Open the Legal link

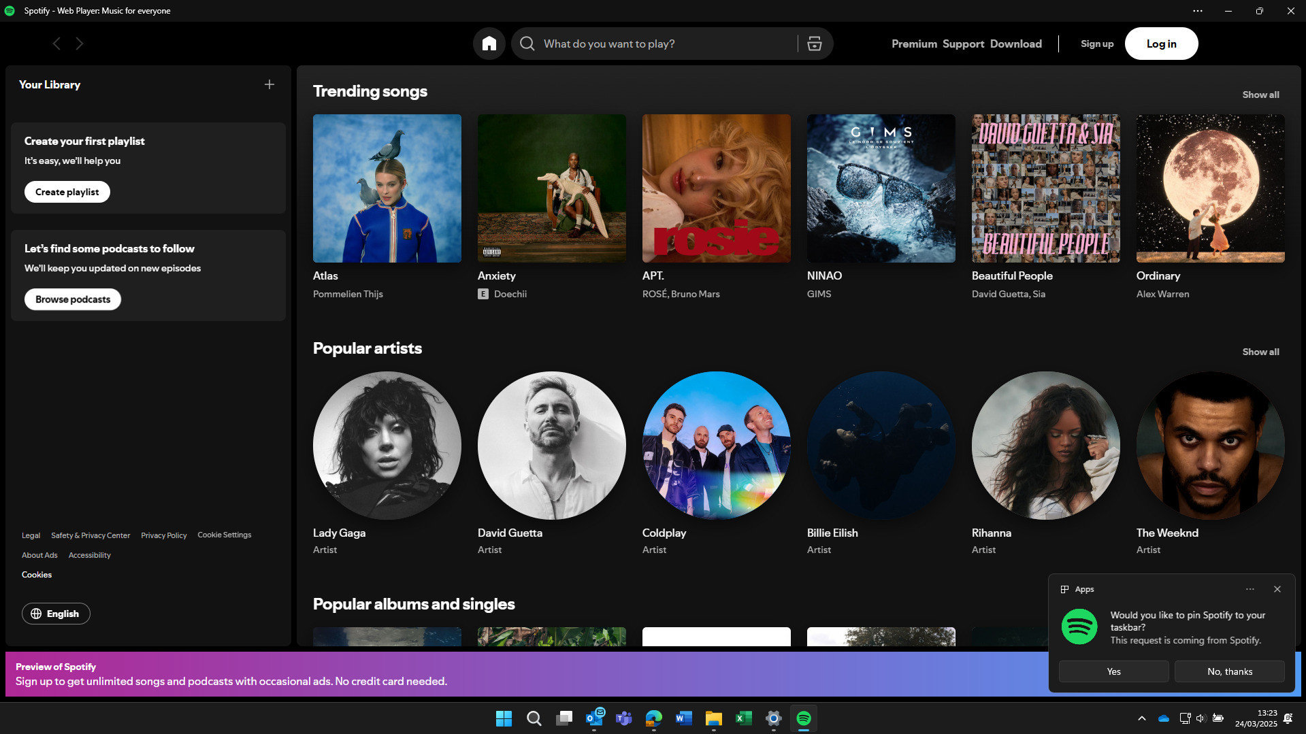(31, 535)
